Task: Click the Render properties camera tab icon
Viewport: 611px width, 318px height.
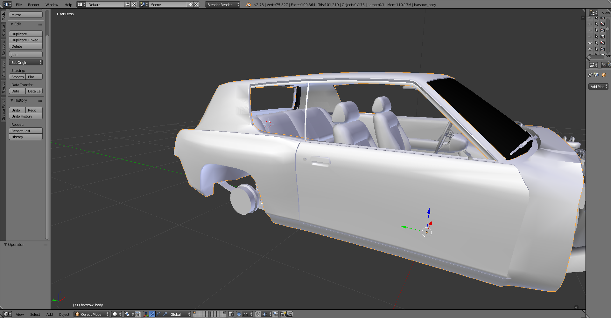Action: (604, 65)
